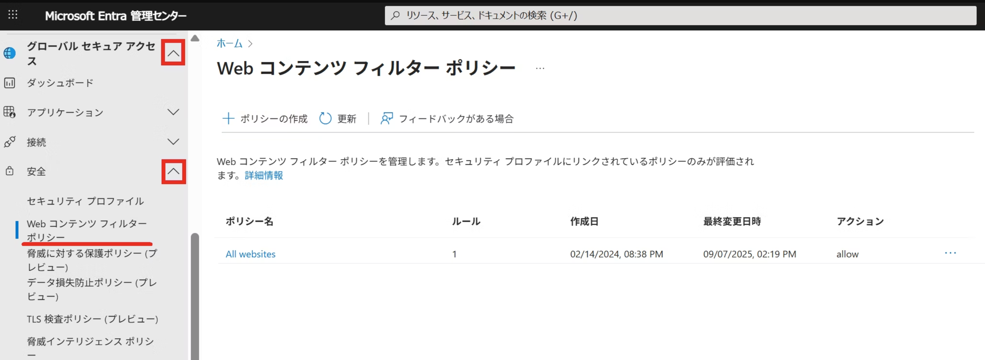Click the アクション column header
The height and width of the screenshot is (360, 985).
click(860, 221)
